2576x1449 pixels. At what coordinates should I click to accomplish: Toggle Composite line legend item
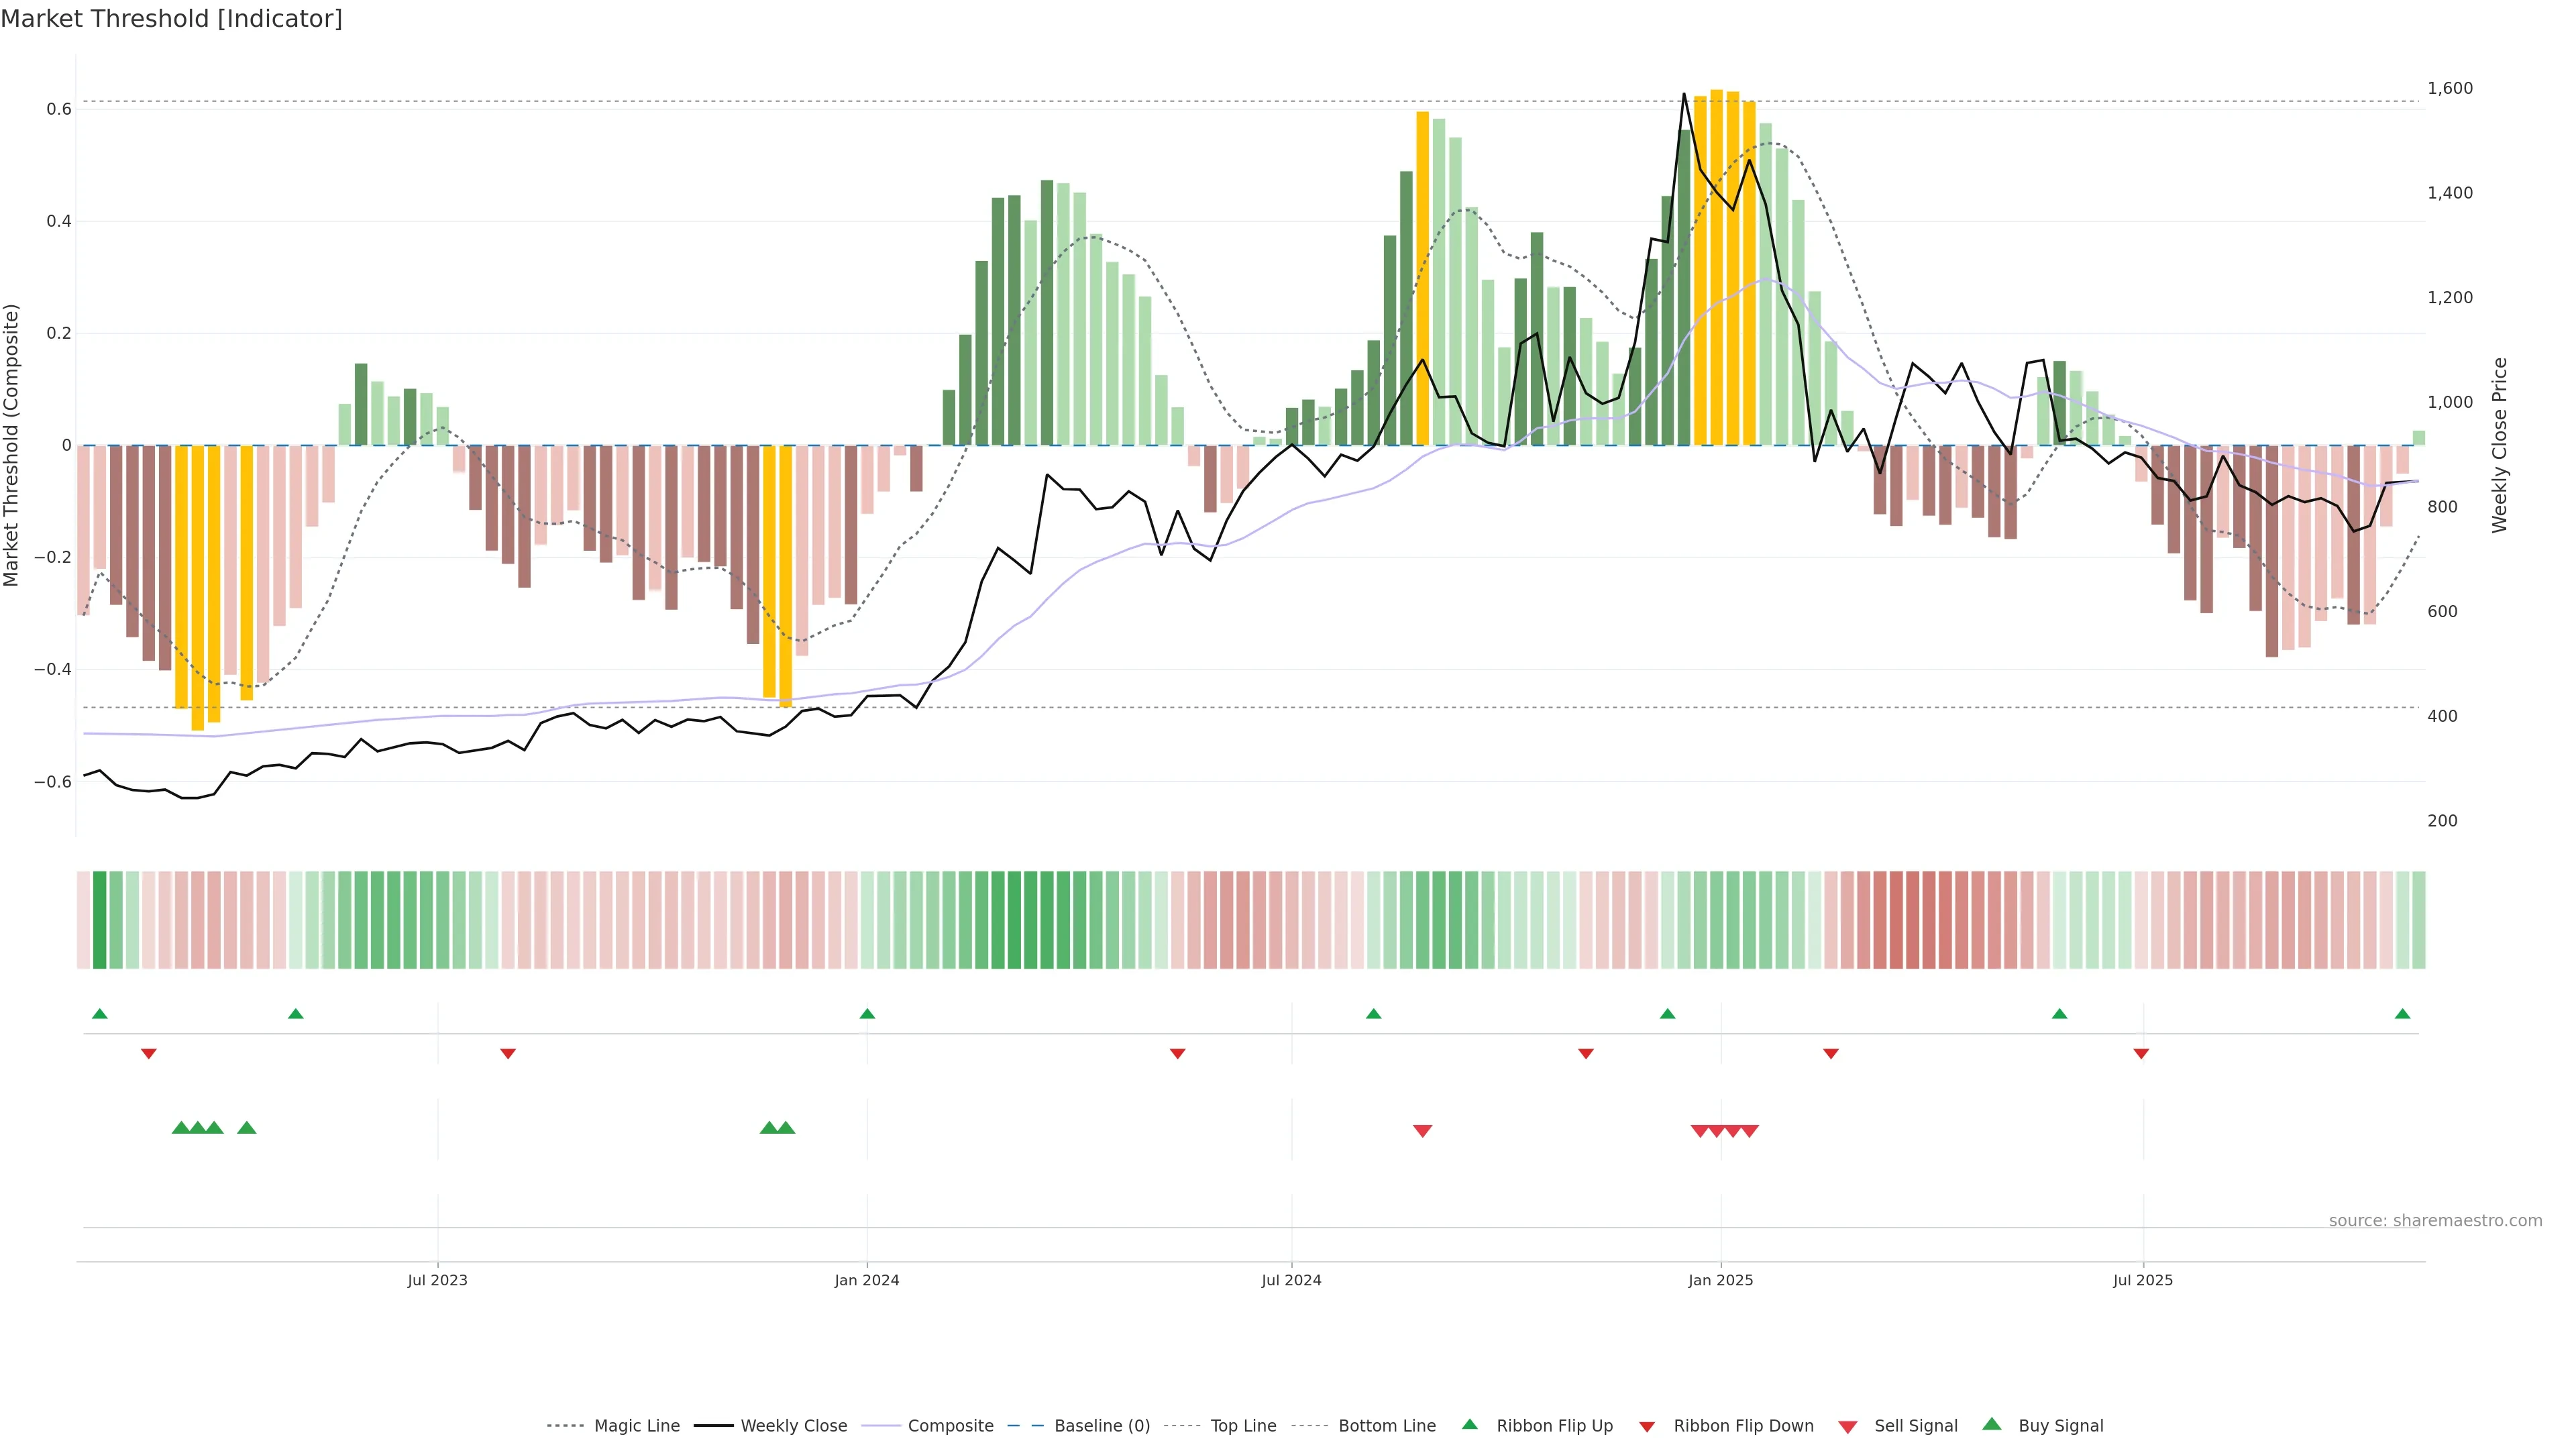point(950,1426)
